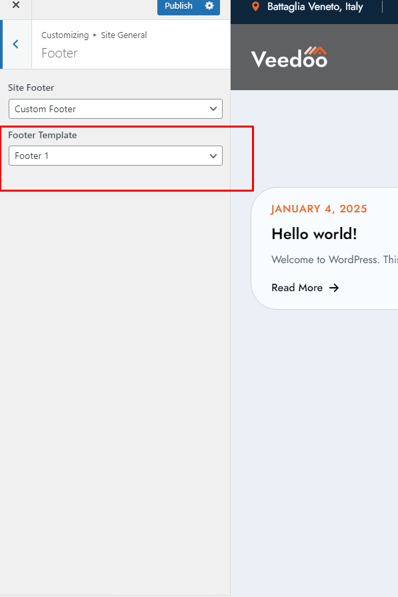Screen dimensions: 398x597
Task: Open the Footer Template dropdown
Action: tap(115, 156)
